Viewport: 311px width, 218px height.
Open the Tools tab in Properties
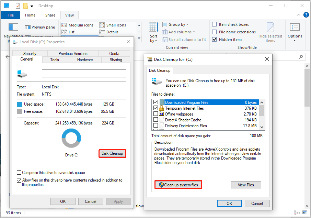pyautogui.click(x=55, y=60)
